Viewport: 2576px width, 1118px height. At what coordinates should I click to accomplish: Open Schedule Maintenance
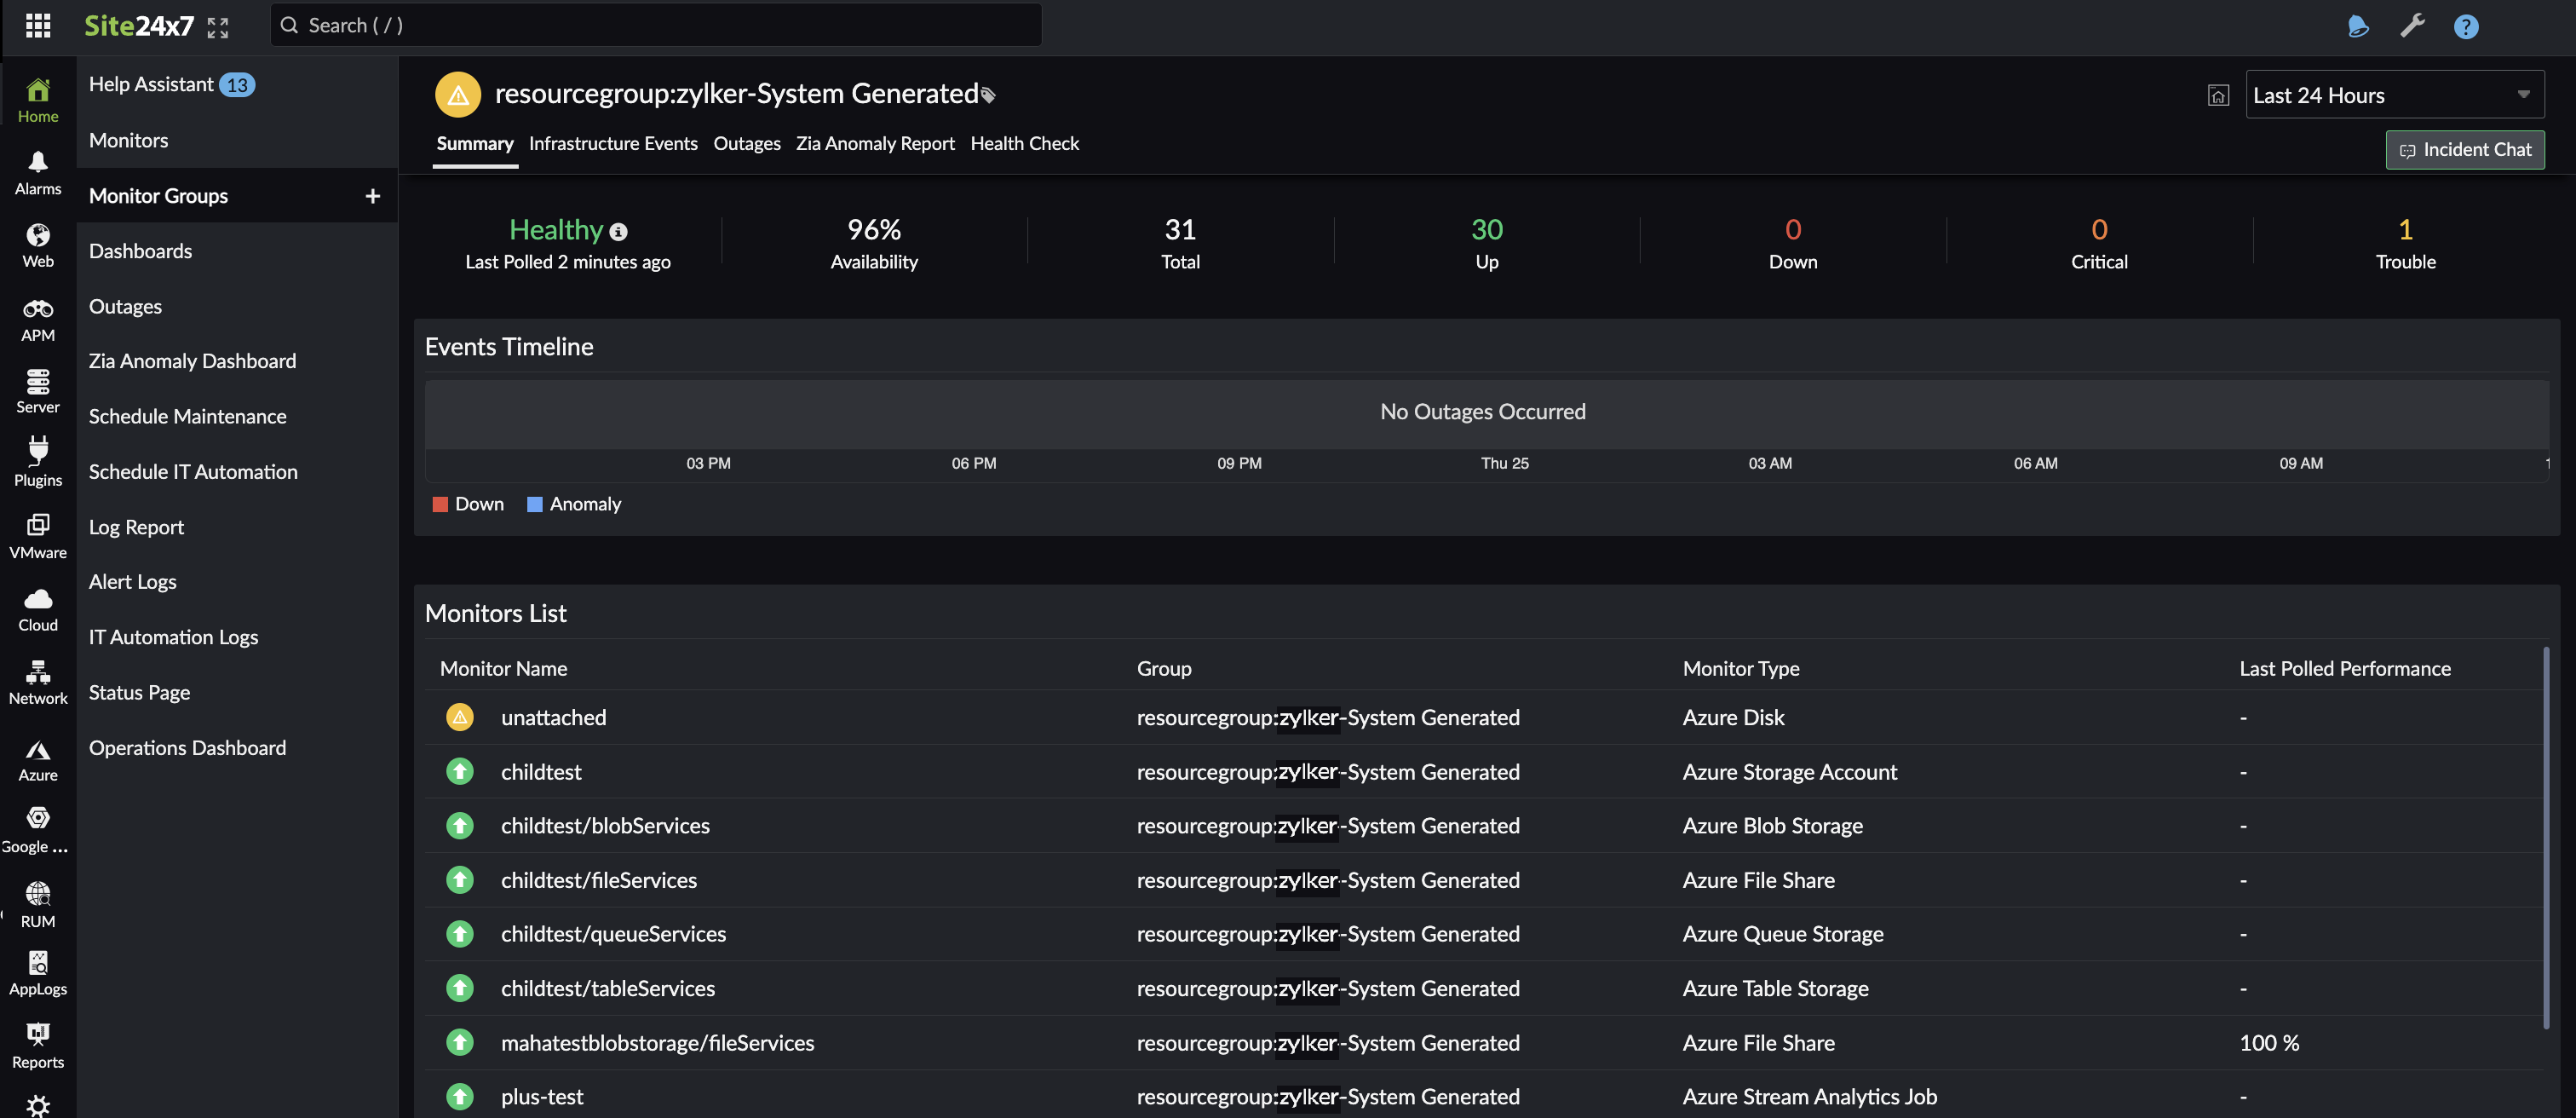[187, 416]
